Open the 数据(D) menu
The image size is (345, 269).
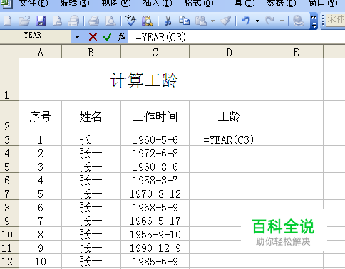pyautogui.click(x=282, y=4)
